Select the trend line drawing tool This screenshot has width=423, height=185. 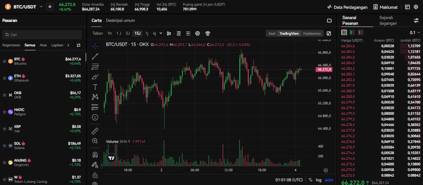coord(95,57)
